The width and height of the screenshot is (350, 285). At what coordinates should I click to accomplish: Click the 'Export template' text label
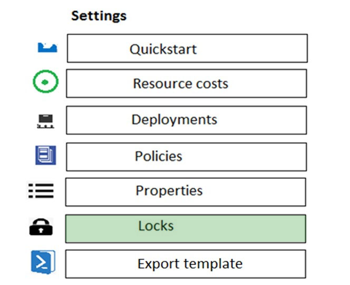(x=190, y=264)
